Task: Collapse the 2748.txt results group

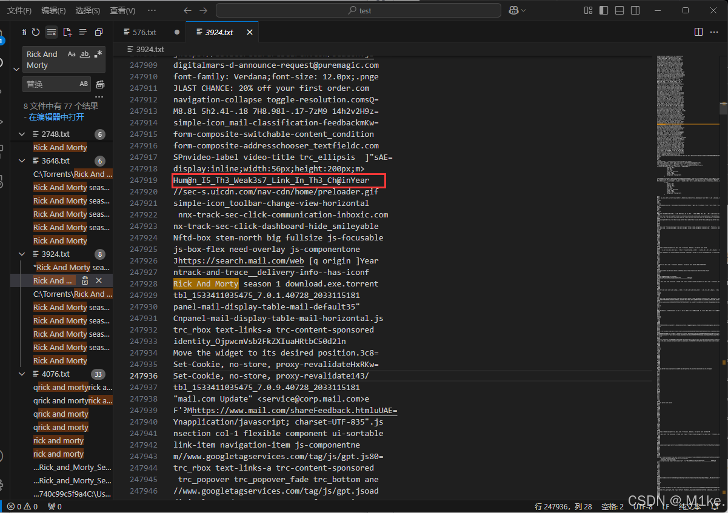Action: [22, 134]
